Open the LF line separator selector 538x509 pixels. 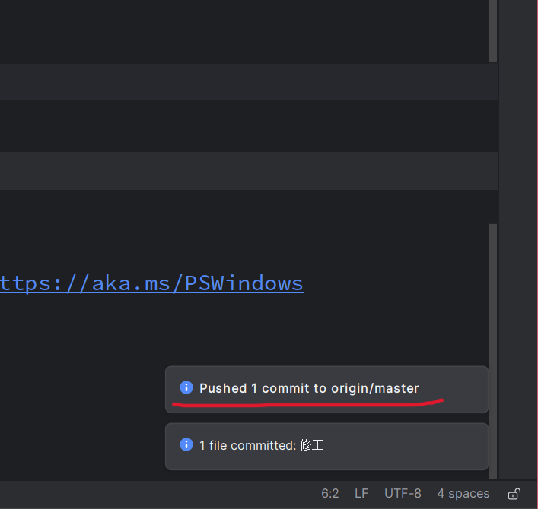click(361, 494)
